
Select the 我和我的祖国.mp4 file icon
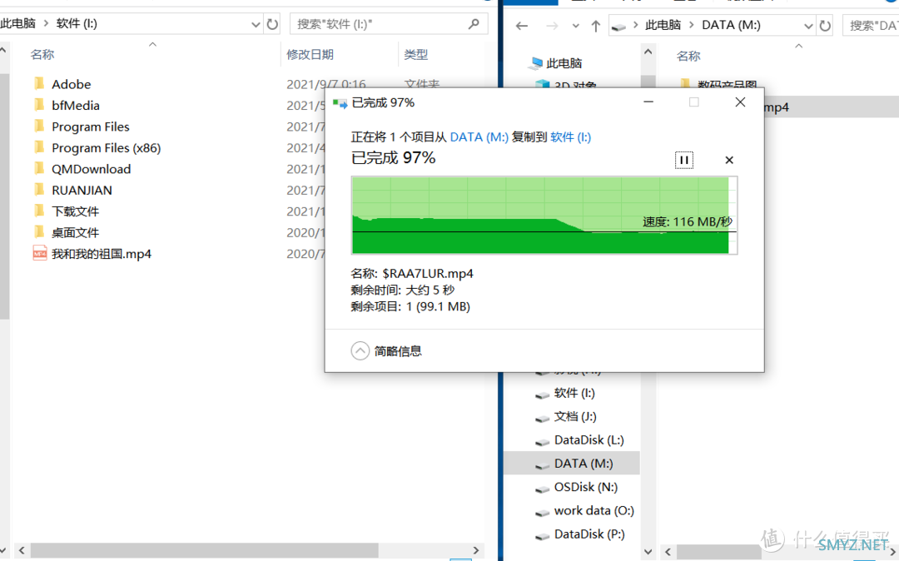(x=40, y=253)
